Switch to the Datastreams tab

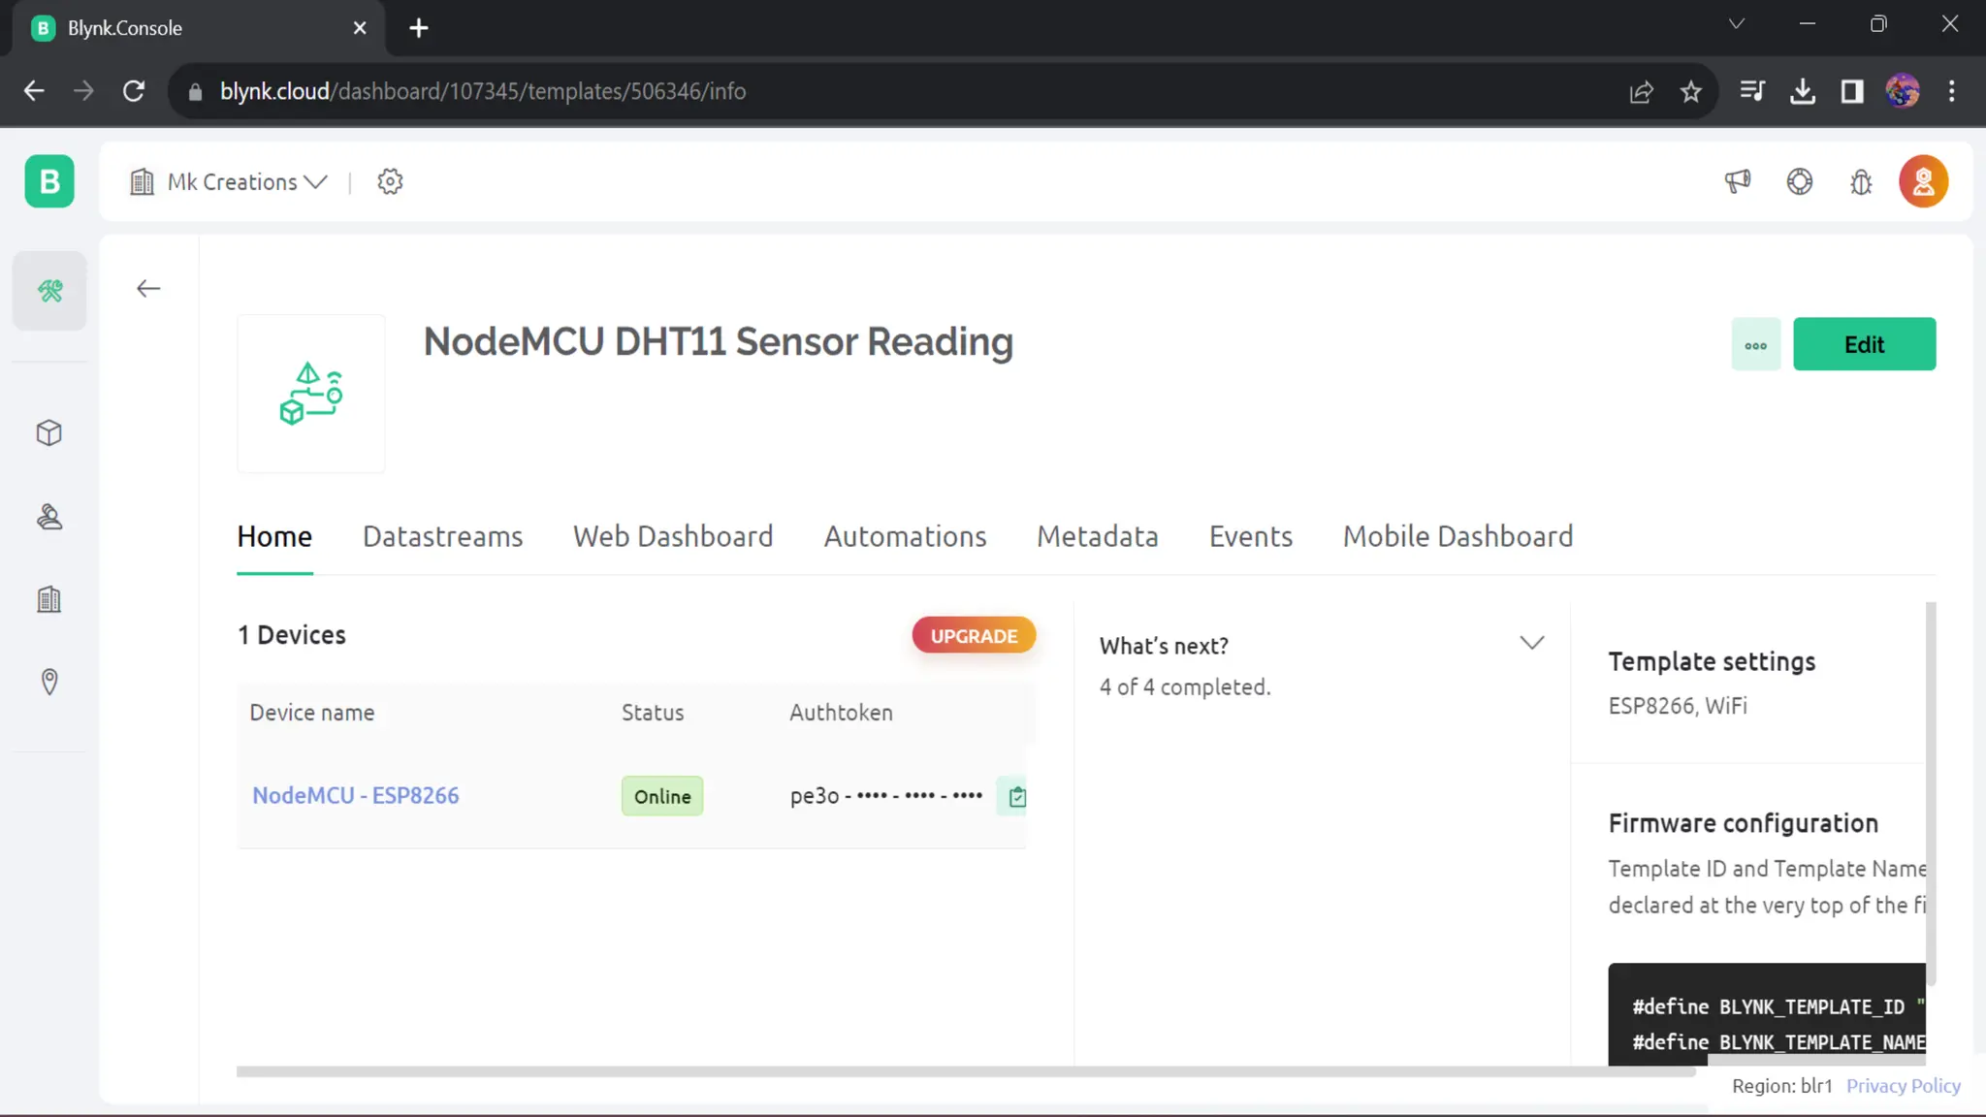(x=442, y=536)
